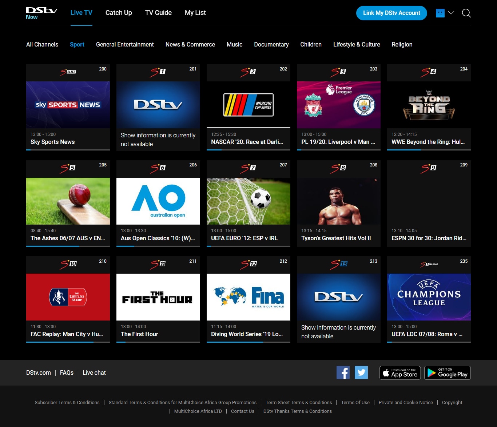The width and height of the screenshot is (497, 427).
Task: Play the Sky Sports News thumbnail
Action: pos(68,105)
